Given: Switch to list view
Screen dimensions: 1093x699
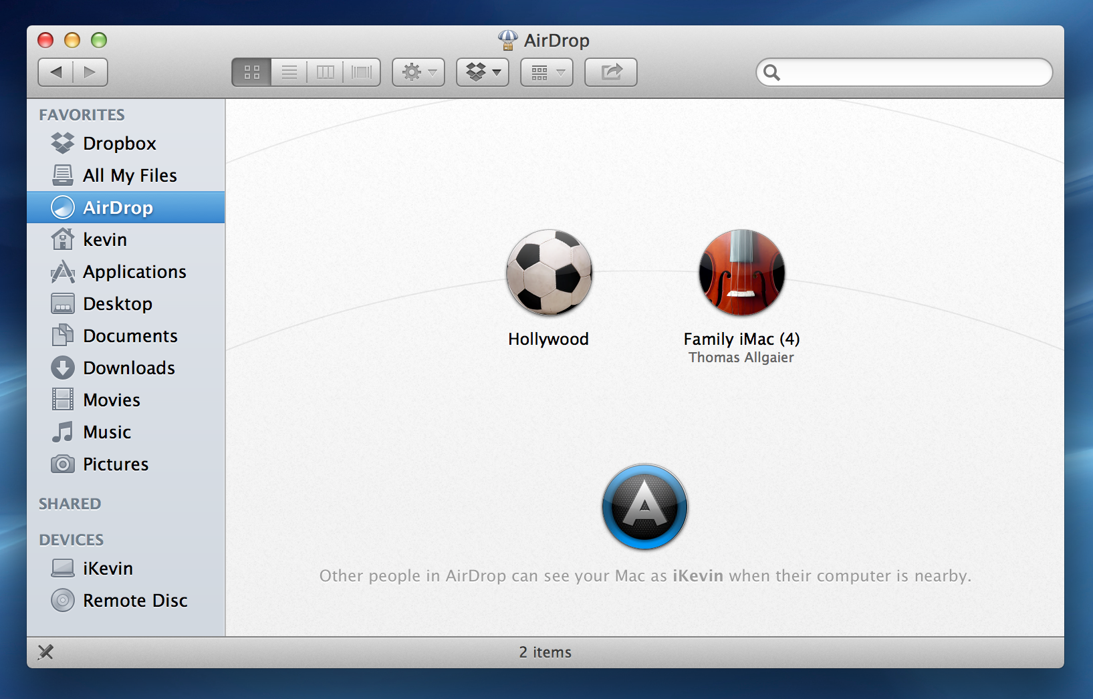Looking at the screenshot, I should (x=289, y=72).
